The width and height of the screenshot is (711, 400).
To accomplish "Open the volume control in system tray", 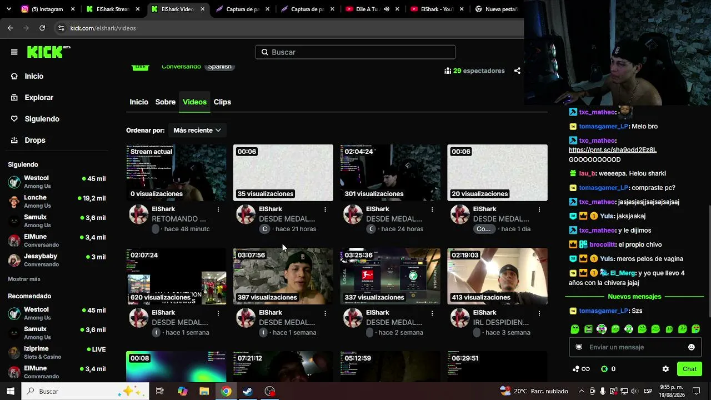I will 635,391.
